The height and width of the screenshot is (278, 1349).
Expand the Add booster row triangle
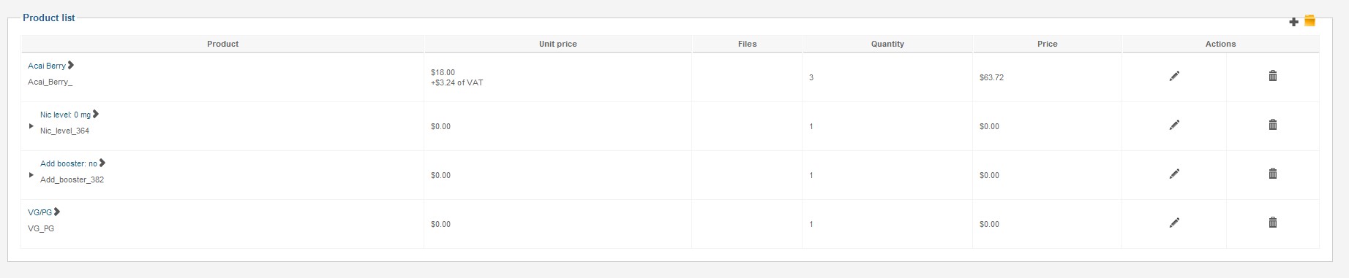coord(31,175)
